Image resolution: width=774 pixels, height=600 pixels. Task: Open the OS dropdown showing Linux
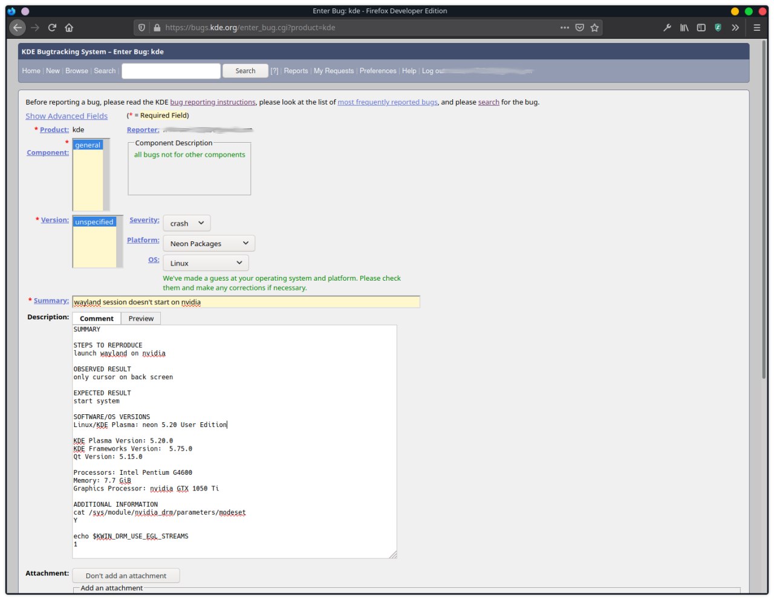pos(206,263)
